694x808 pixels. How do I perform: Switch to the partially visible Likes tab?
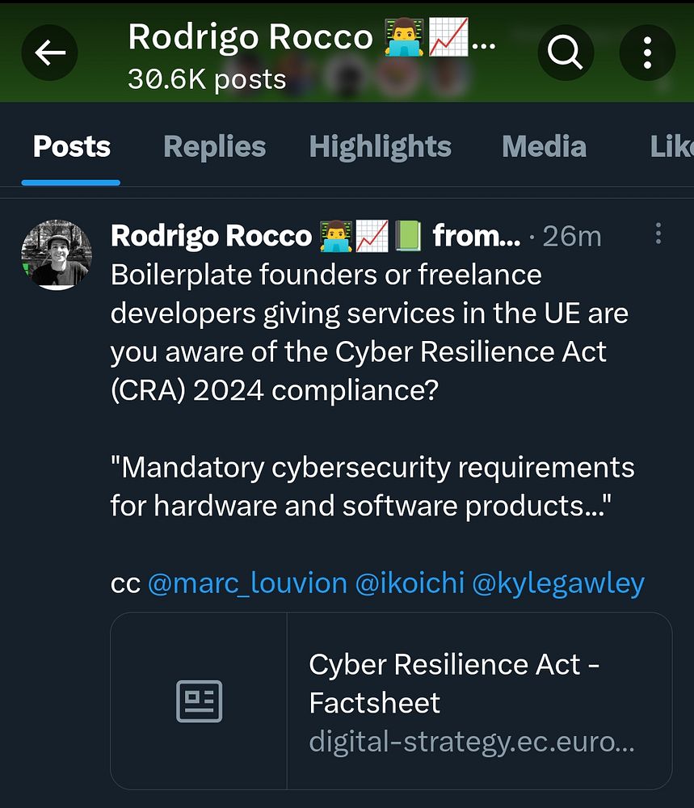coord(671,147)
